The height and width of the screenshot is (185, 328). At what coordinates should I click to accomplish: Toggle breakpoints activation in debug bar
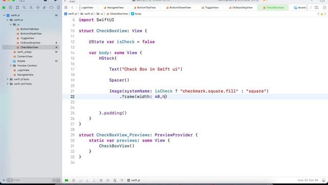click(x=67, y=180)
